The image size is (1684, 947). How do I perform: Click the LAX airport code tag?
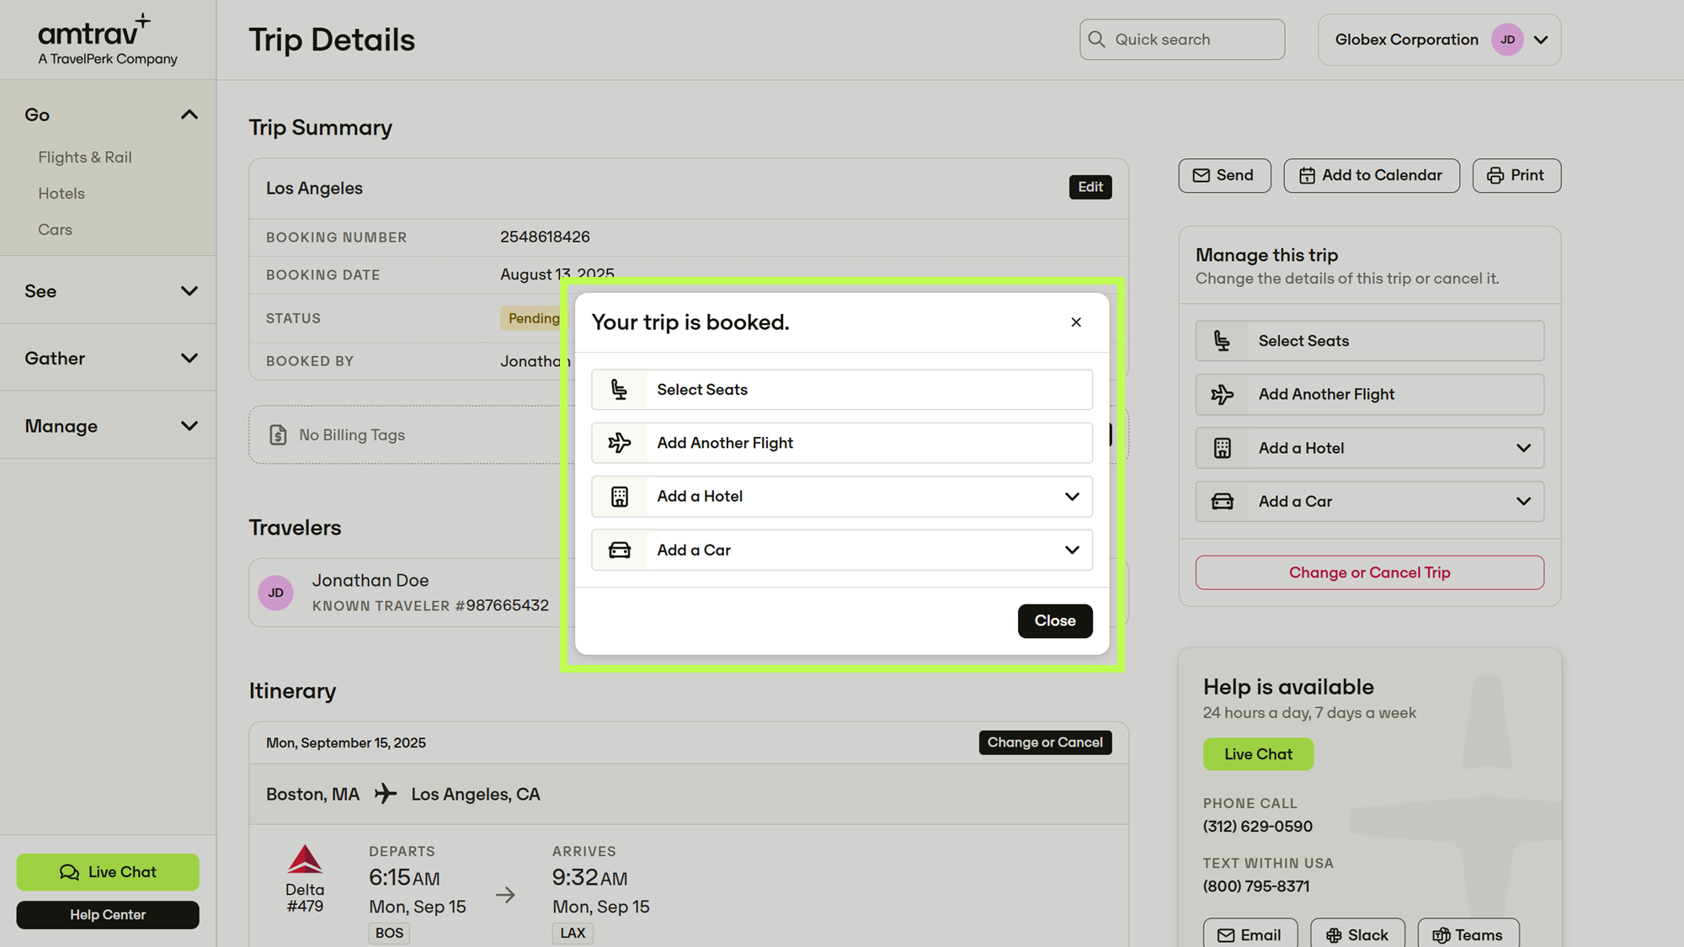[573, 934]
